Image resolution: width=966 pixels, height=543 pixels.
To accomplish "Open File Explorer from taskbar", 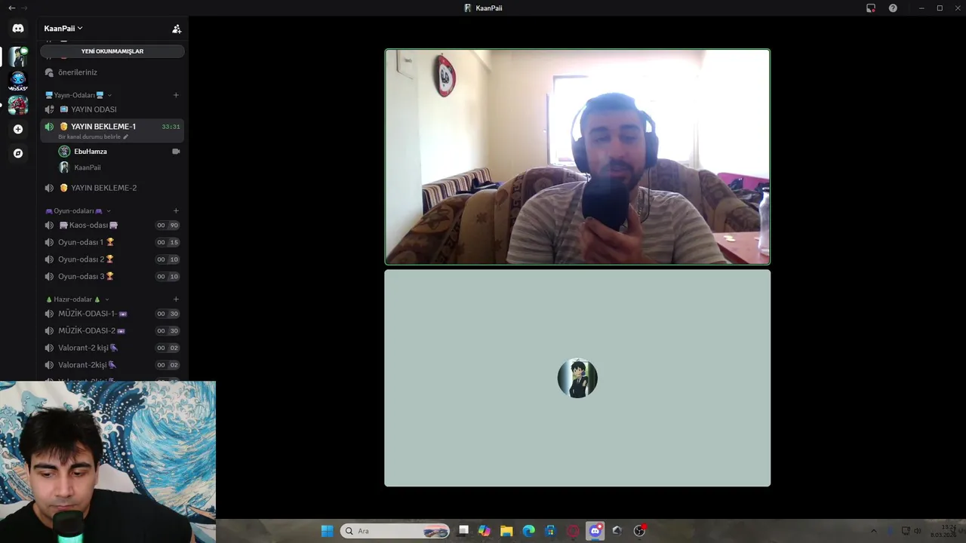I will (x=506, y=531).
